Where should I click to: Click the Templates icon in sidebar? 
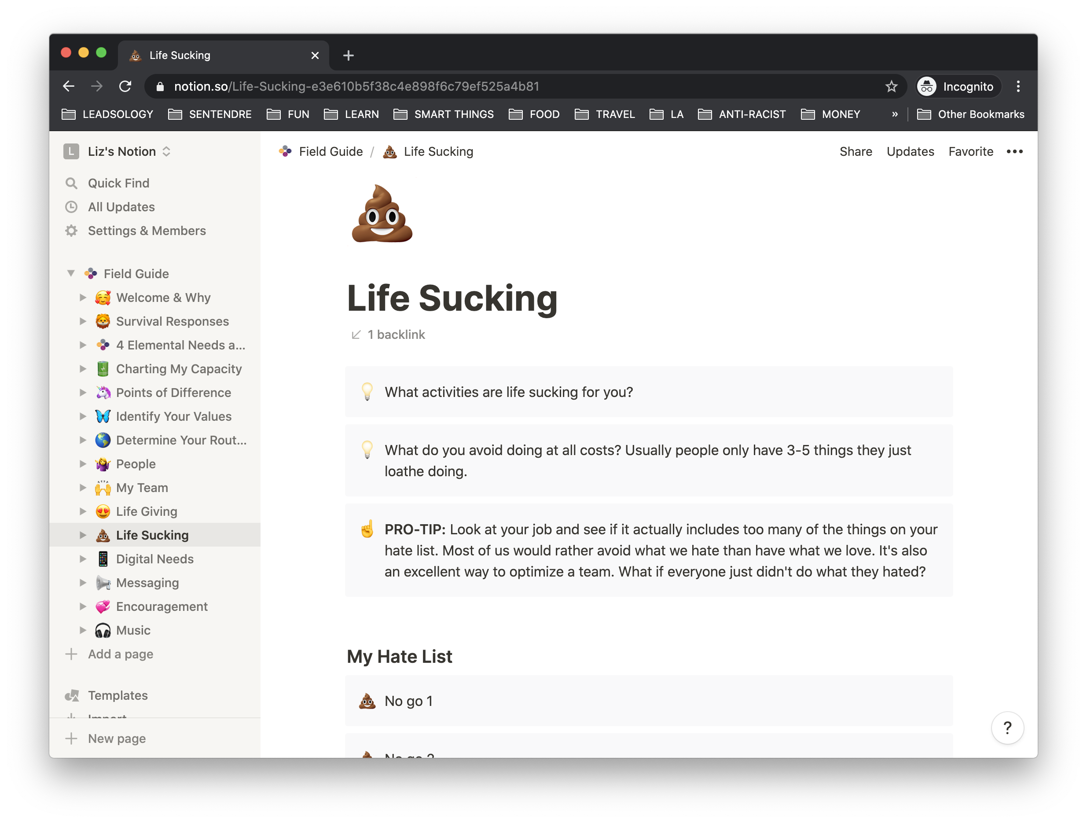(72, 695)
